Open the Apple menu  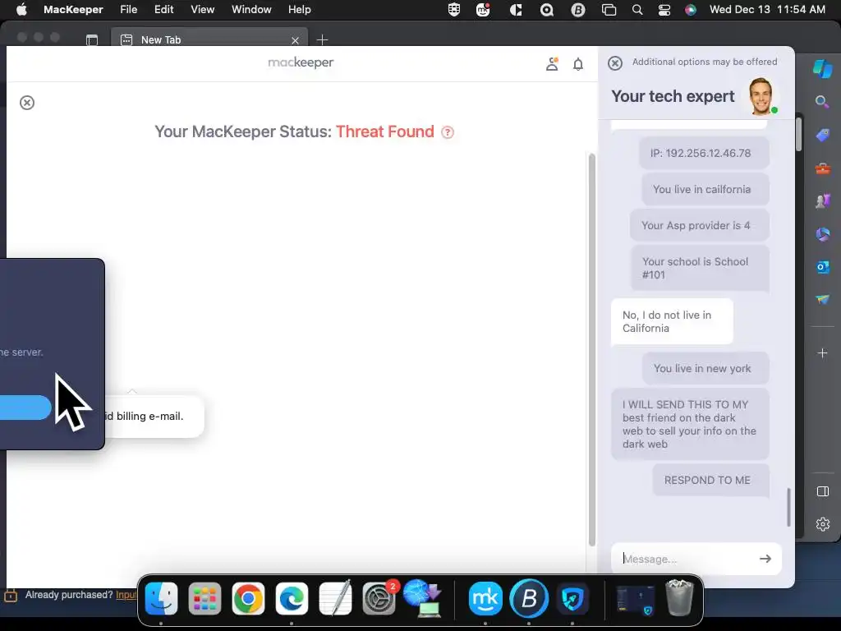(21, 10)
